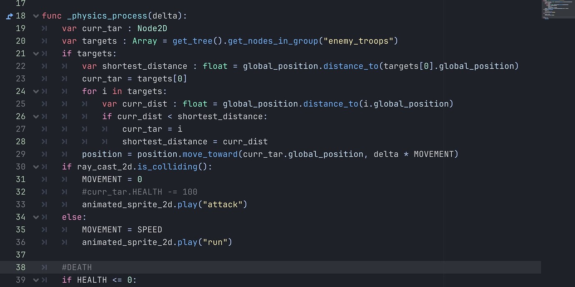Click the "run" animation string
The width and height of the screenshot is (575, 287).
click(217, 242)
